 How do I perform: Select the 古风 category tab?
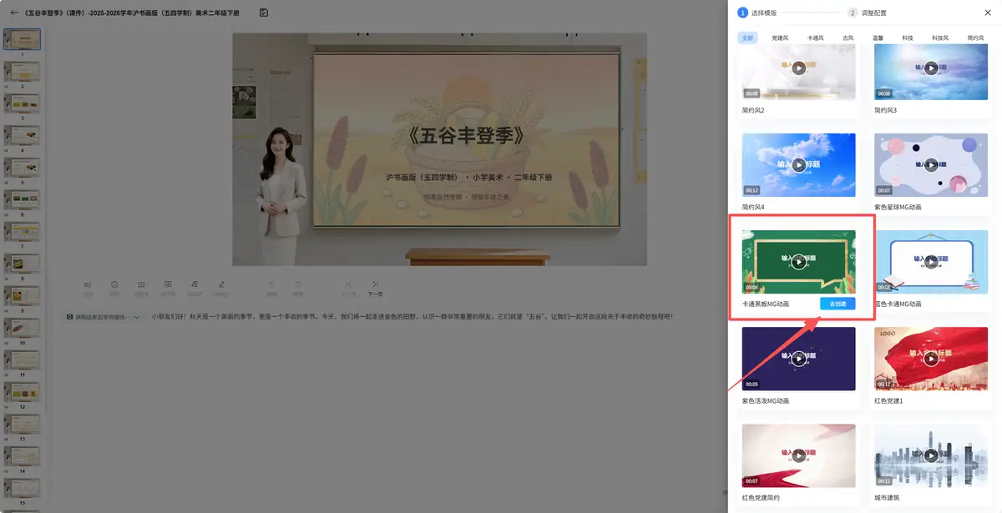[x=848, y=38]
